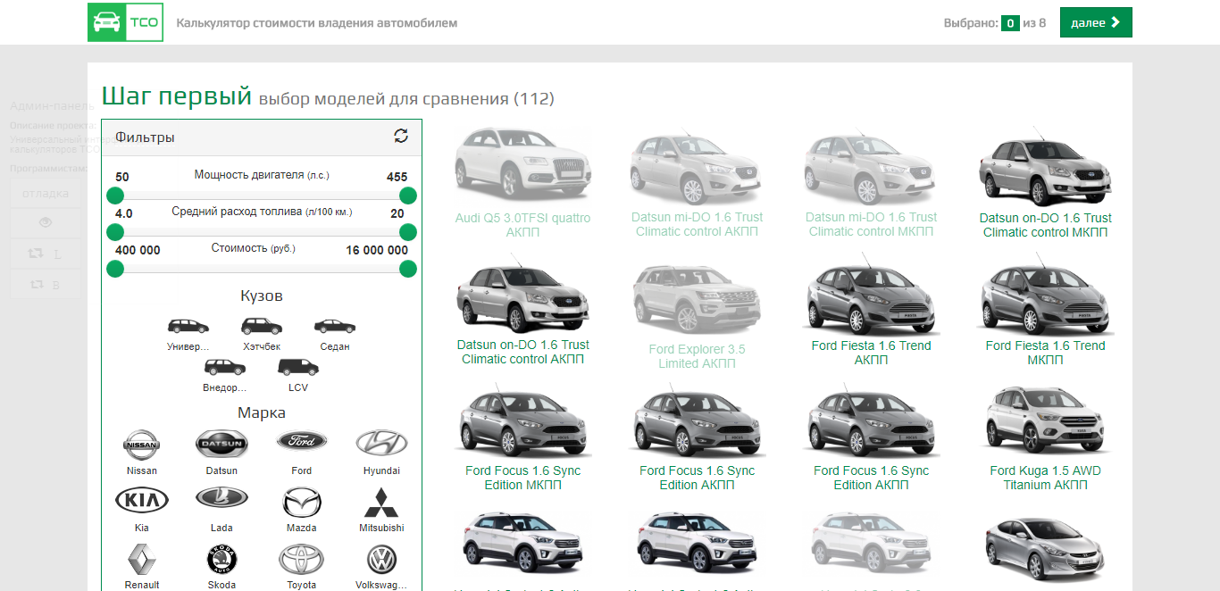The height and width of the screenshot is (591, 1220).
Task: Go to the next step with далее
Action: click(1096, 22)
